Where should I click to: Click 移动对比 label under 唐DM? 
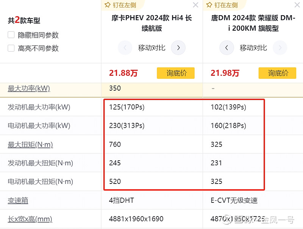click(x=253, y=48)
